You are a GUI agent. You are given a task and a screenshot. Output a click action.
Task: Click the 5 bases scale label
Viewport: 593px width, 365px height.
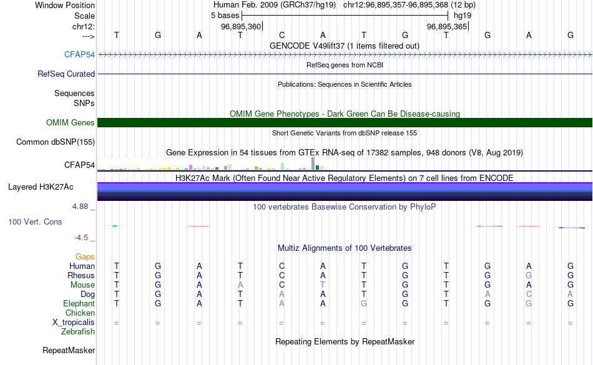225,16
